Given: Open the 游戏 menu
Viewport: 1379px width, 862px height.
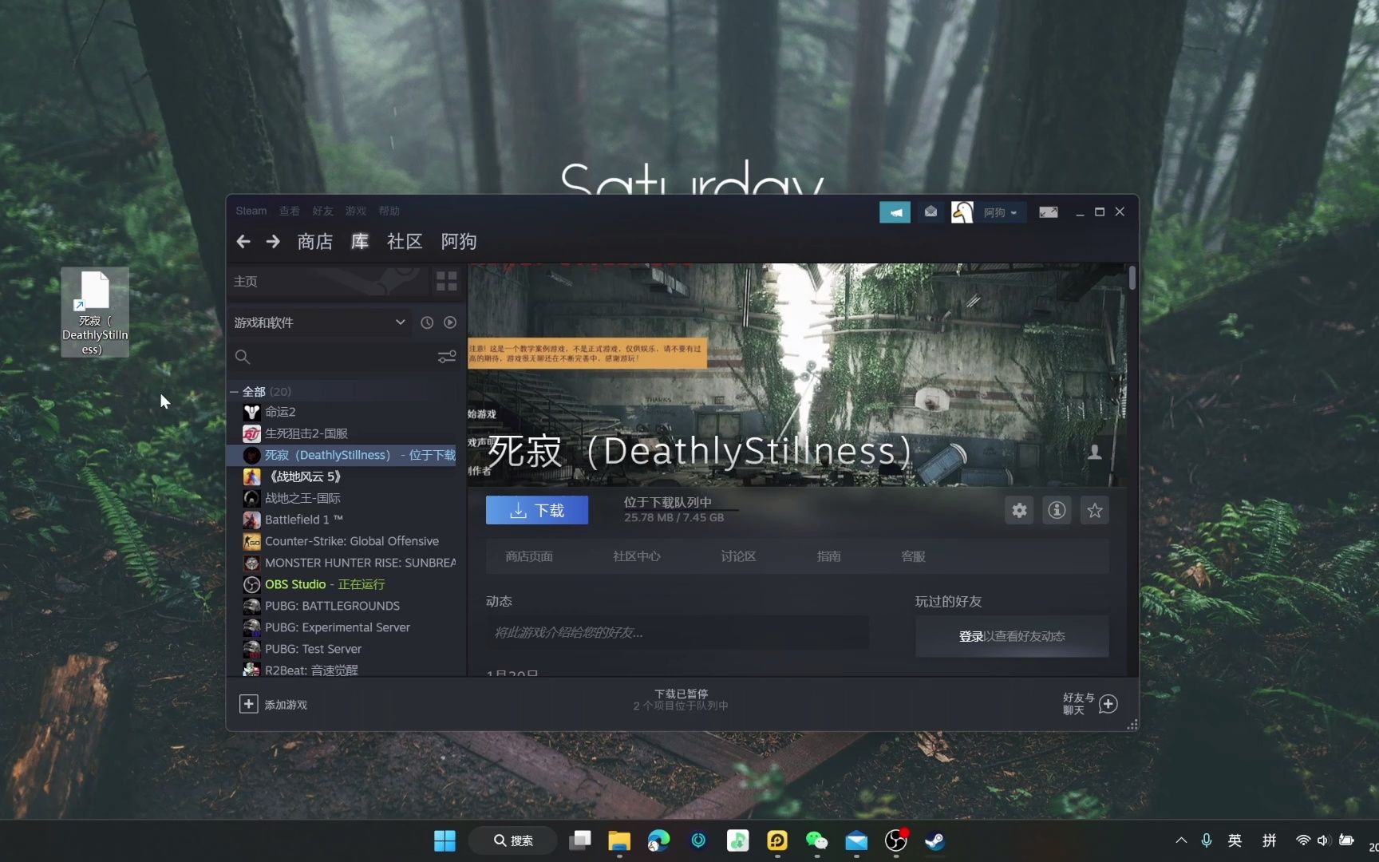Looking at the screenshot, I should pyautogui.click(x=355, y=211).
